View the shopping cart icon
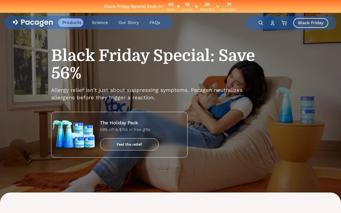Image resolution: width=341 pixels, height=213 pixels. pyautogui.click(x=284, y=23)
